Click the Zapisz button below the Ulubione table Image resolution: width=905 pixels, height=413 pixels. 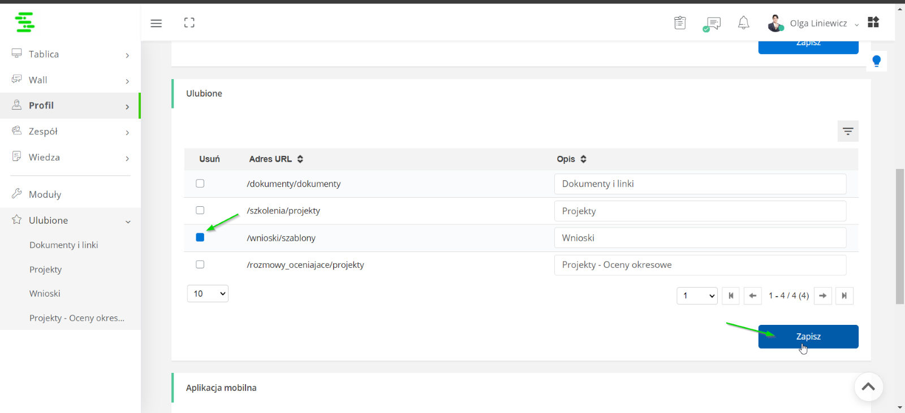[808, 337]
